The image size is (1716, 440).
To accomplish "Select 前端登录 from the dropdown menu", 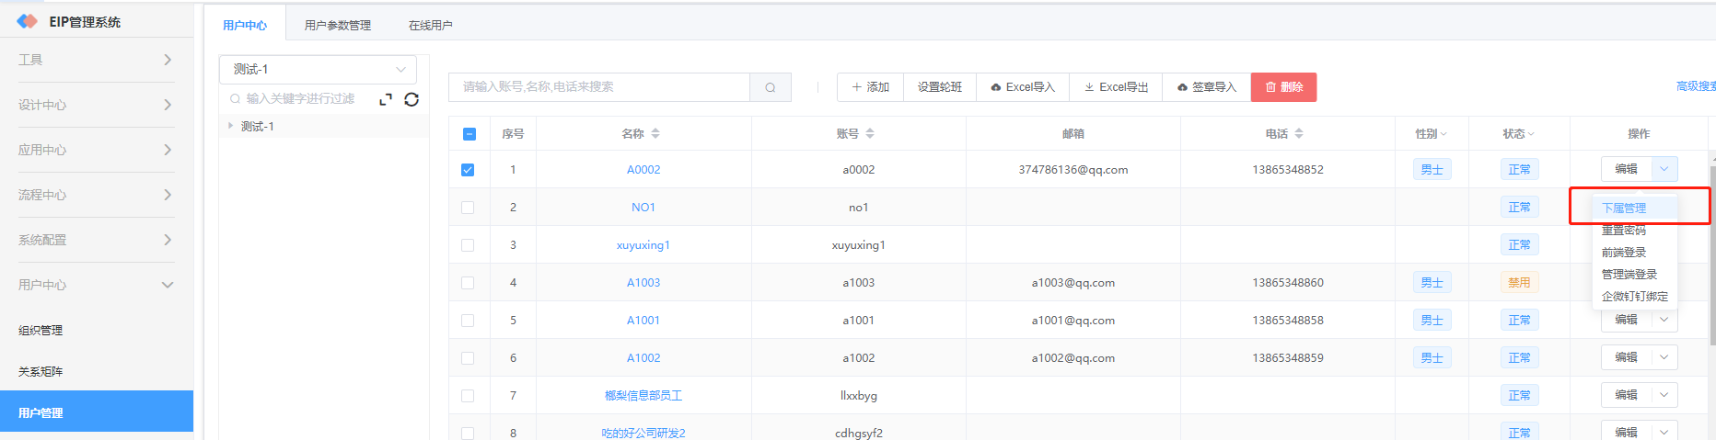I will coord(1635,253).
